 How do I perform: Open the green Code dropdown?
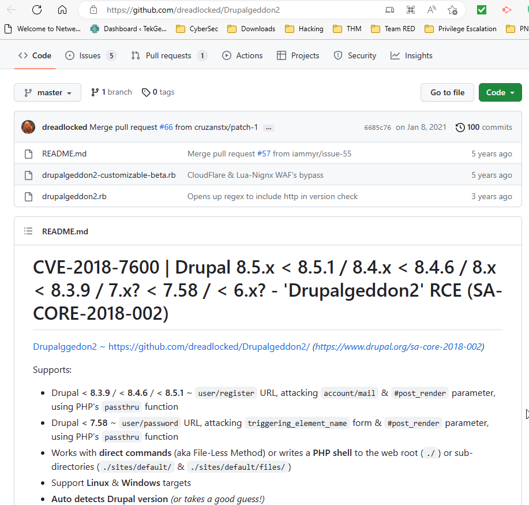coord(500,92)
